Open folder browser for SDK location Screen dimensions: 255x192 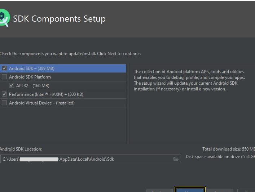coord(176,159)
